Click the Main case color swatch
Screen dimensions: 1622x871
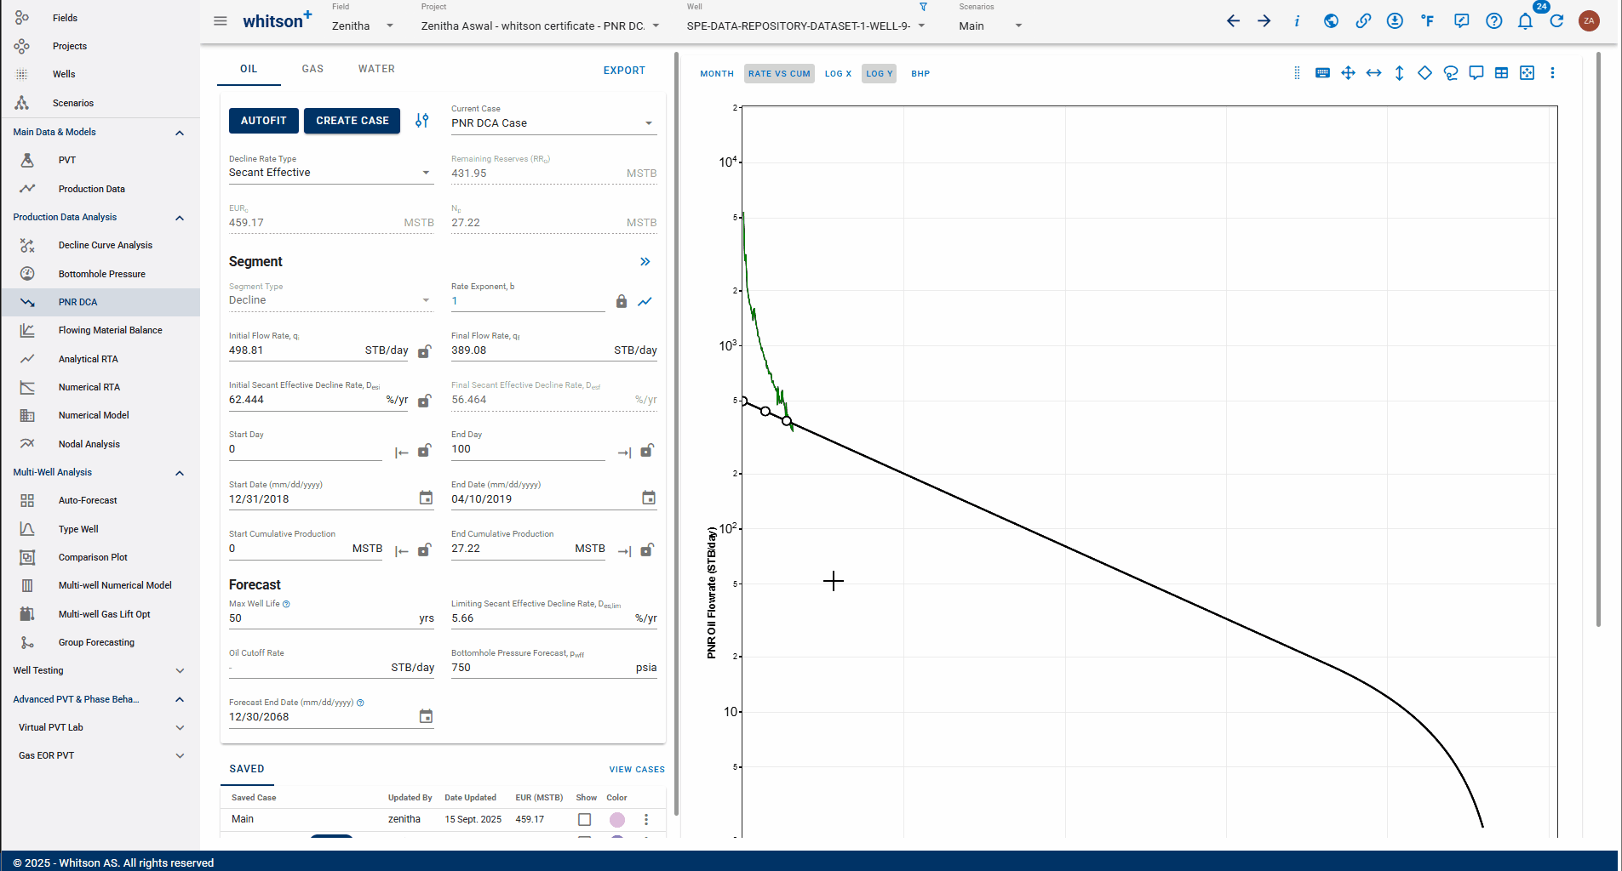[617, 819]
